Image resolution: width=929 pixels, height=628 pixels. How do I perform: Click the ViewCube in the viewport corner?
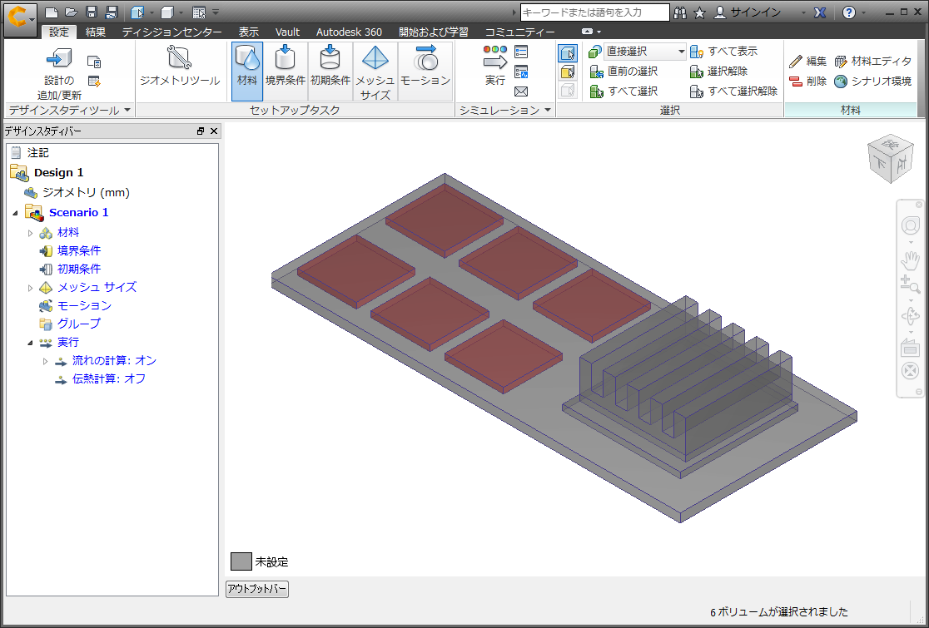[x=891, y=158]
